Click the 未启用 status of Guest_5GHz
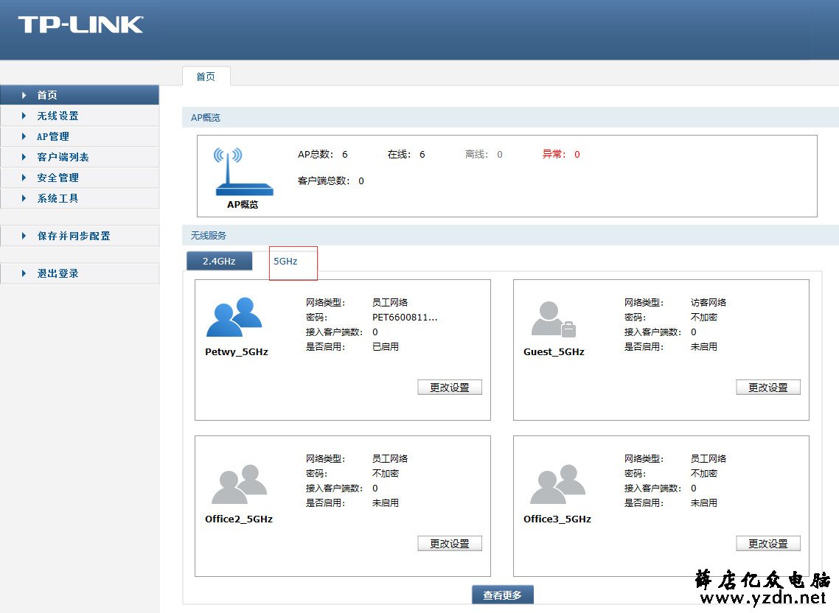839x613 pixels. click(703, 346)
